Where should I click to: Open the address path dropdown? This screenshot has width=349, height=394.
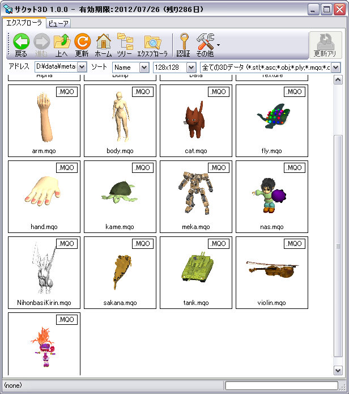click(x=82, y=67)
